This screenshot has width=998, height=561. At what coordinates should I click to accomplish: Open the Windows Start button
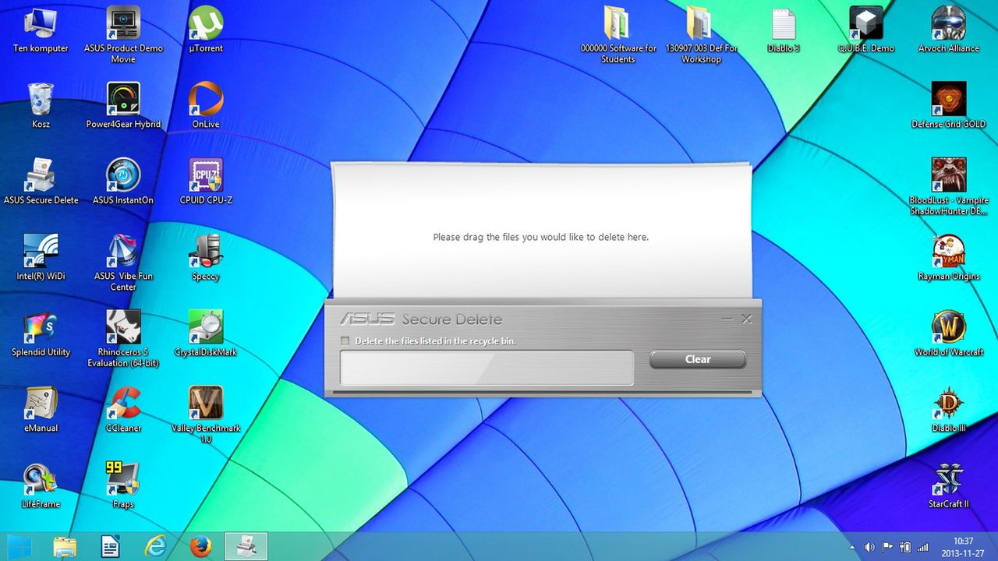pyautogui.click(x=19, y=546)
